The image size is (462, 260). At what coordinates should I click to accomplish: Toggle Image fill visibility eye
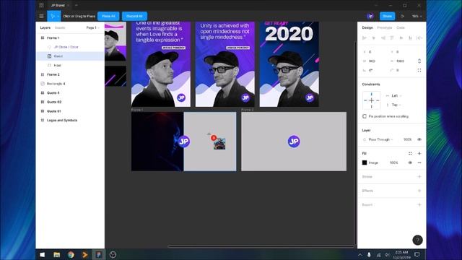tap(410, 162)
